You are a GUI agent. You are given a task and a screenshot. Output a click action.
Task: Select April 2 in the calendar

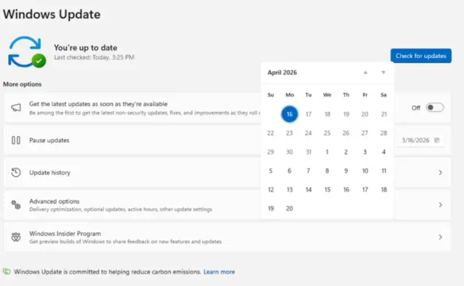(346, 152)
